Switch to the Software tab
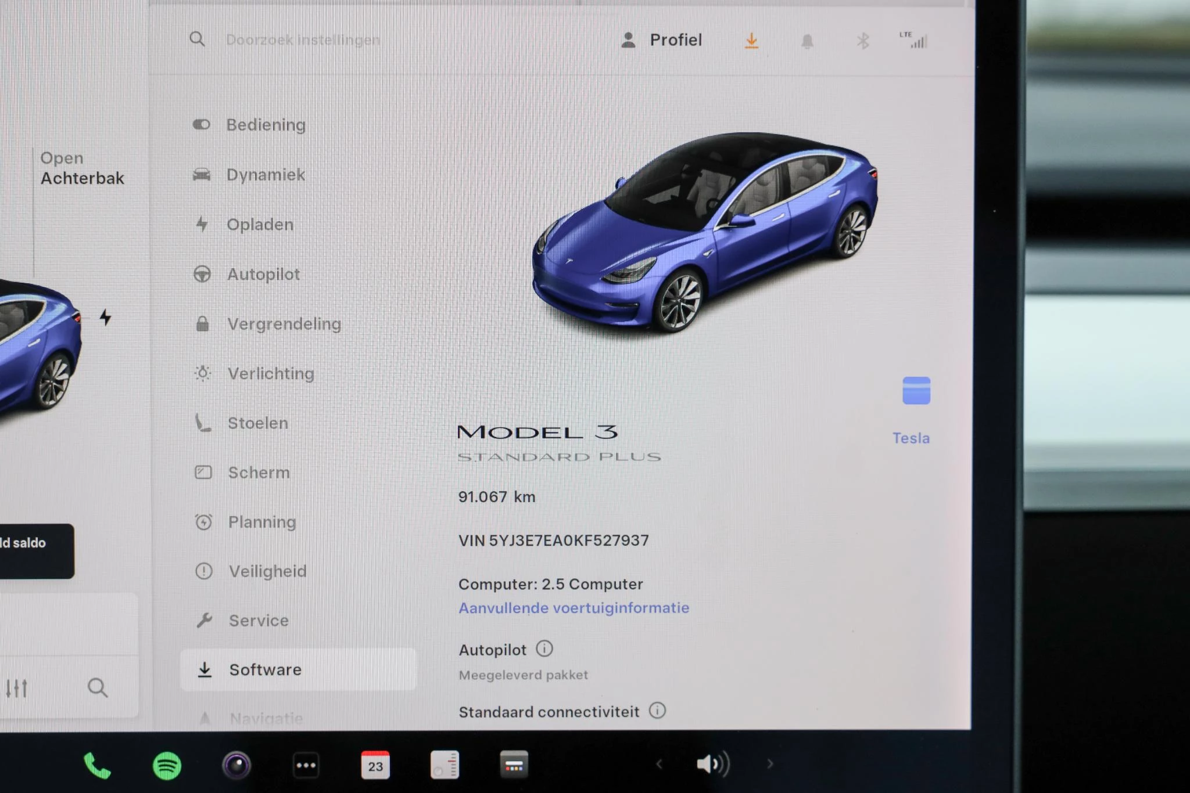The height and width of the screenshot is (793, 1190). click(x=264, y=669)
